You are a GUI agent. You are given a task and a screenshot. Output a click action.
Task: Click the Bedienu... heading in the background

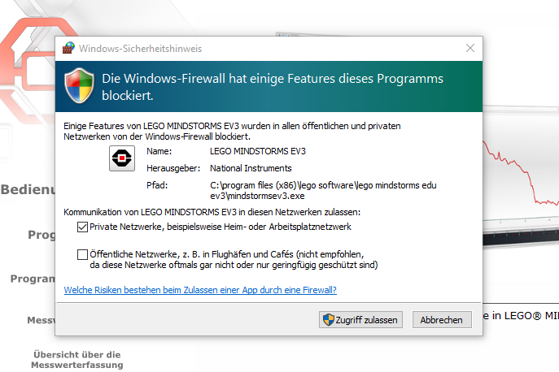27,190
